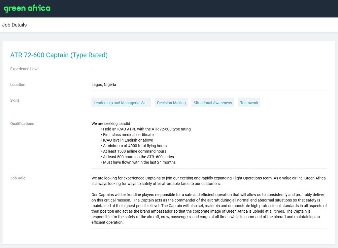The image size is (338, 248).
Task: Click the flown within last 24 months line
Action: (x=139, y=162)
